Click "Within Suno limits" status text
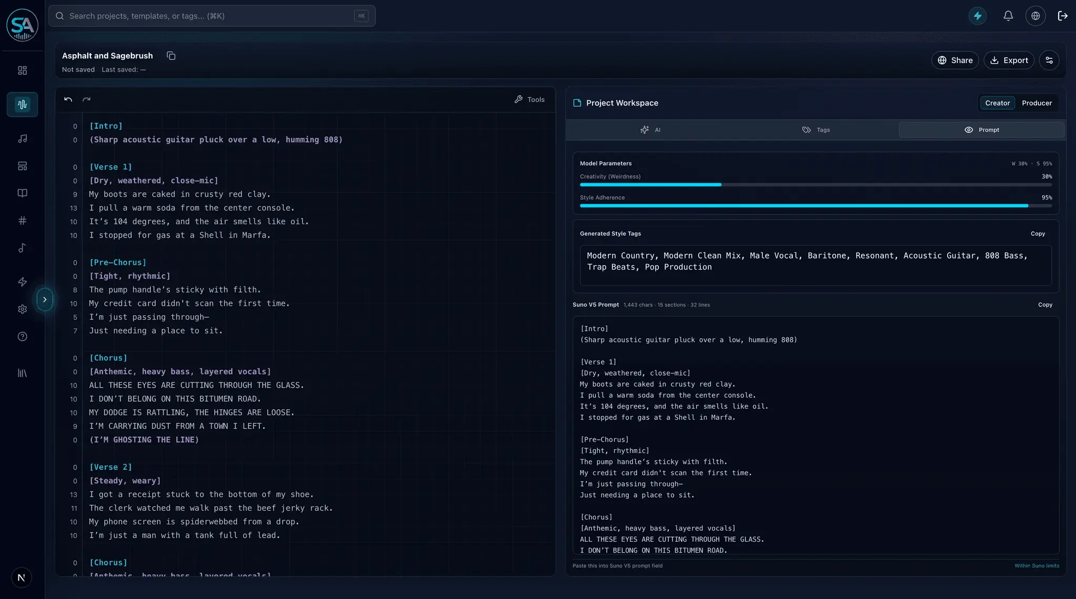The width and height of the screenshot is (1076, 599). click(x=1037, y=566)
